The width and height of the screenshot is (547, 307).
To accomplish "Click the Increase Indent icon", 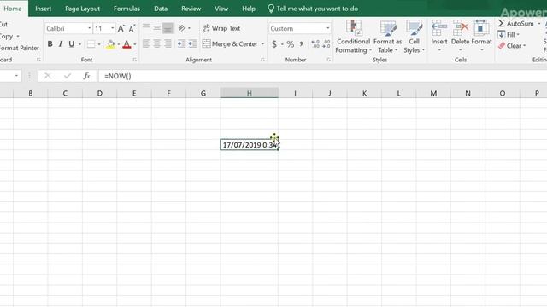I will point(192,43).
